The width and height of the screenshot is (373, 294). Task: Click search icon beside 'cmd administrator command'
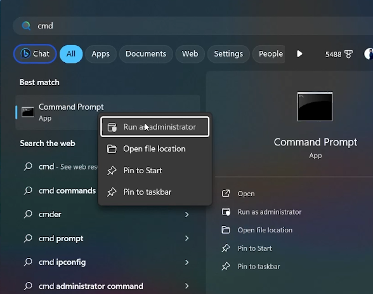[28, 286]
